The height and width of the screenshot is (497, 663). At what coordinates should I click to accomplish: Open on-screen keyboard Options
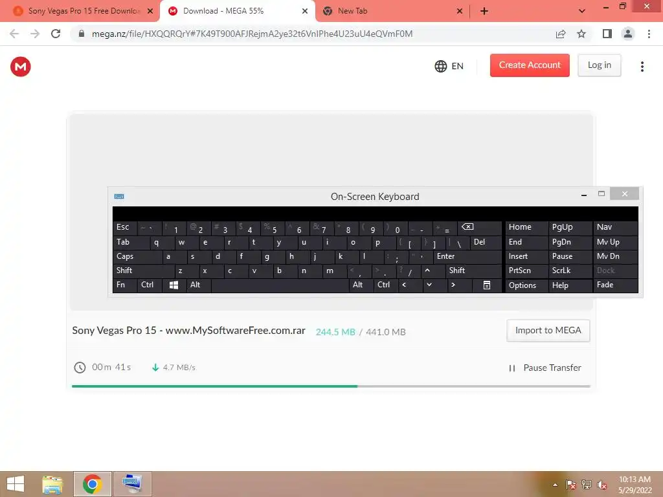point(526,285)
